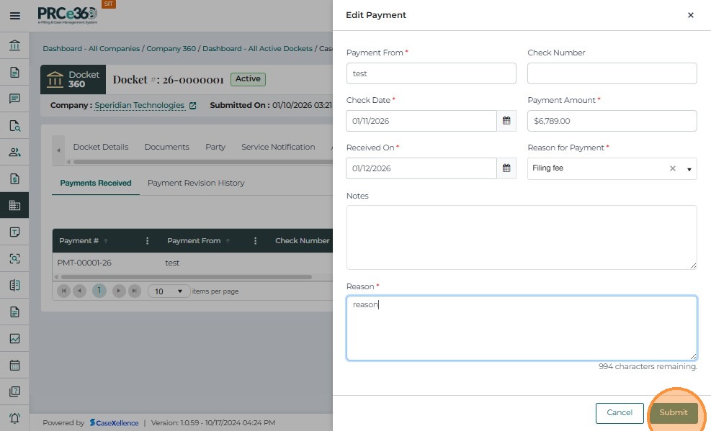
Task: Click the Notes text area
Action: (x=522, y=237)
